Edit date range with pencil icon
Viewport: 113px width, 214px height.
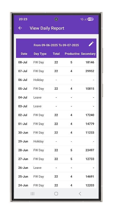91,44
